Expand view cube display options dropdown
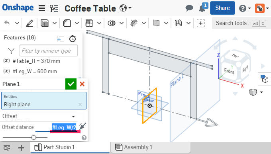 261,92
